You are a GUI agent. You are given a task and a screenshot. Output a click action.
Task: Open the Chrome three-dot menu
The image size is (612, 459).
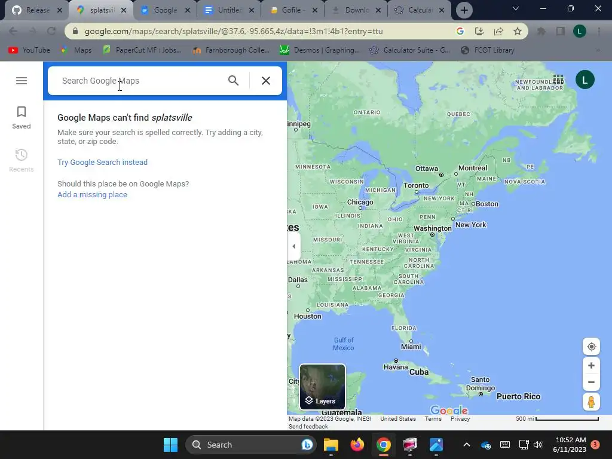pos(599,31)
